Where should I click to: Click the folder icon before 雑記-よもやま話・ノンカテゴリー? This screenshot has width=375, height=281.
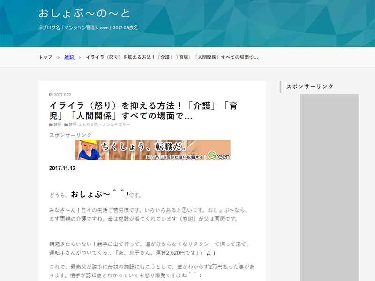(x=66, y=125)
